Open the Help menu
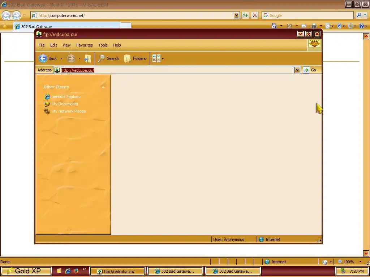 point(117,45)
